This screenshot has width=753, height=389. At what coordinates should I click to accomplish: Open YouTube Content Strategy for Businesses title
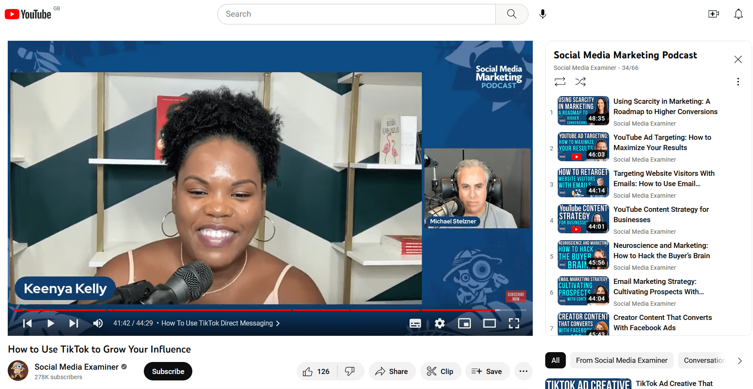tap(661, 214)
